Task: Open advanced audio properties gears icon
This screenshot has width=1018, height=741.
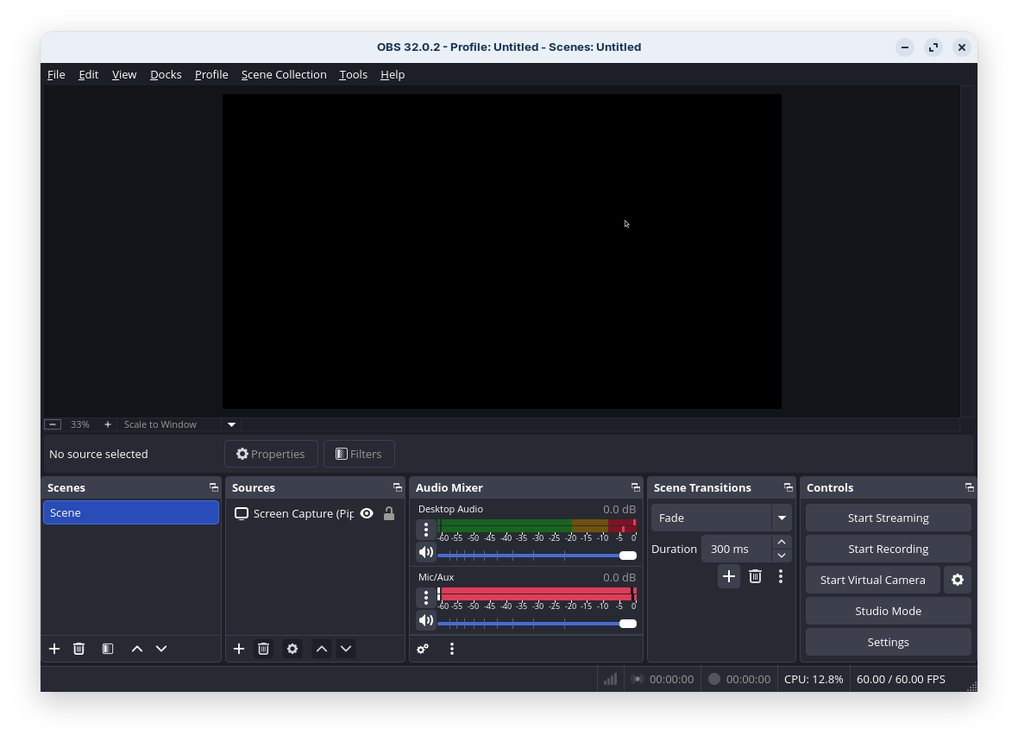Action: pos(423,649)
